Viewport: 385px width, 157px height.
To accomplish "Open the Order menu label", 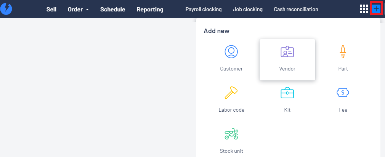I will pyautogui.click(x=75, y=9).
